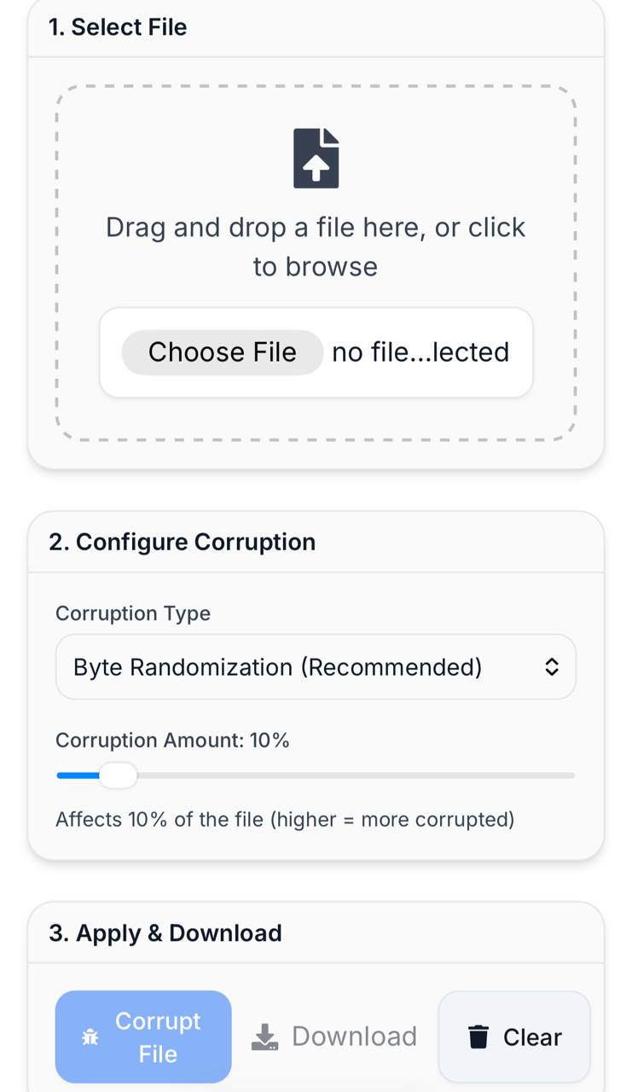Click the 'Corruption Type' field label

pos(133,613)
